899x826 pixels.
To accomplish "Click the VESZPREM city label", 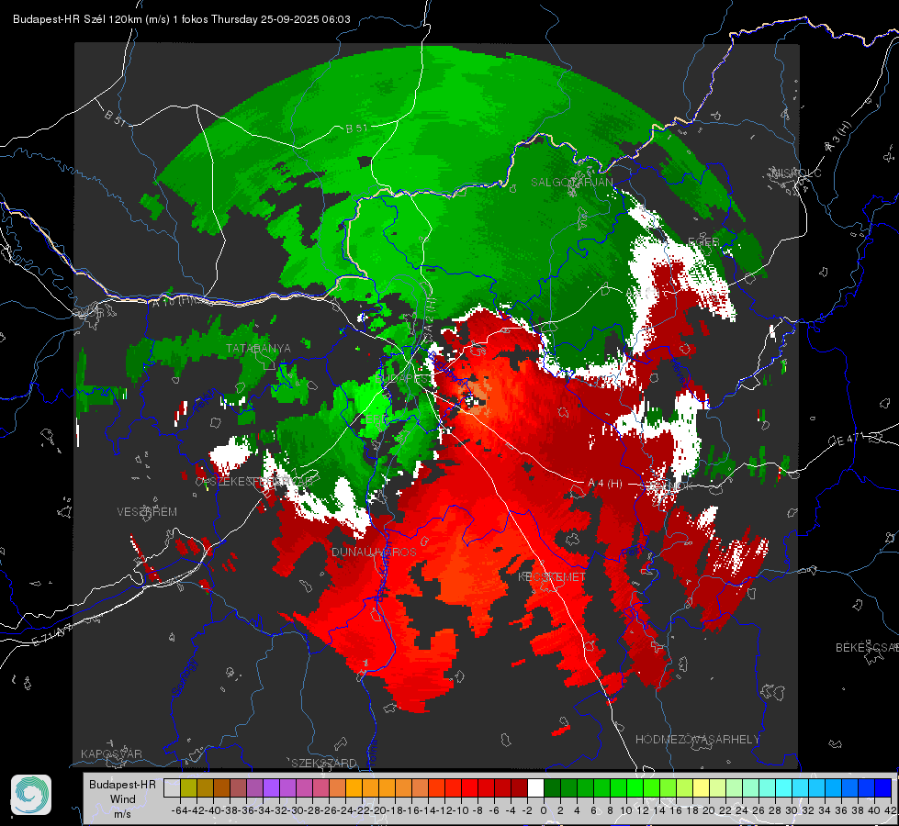I will pyautogui.click(x=147, y=511).
